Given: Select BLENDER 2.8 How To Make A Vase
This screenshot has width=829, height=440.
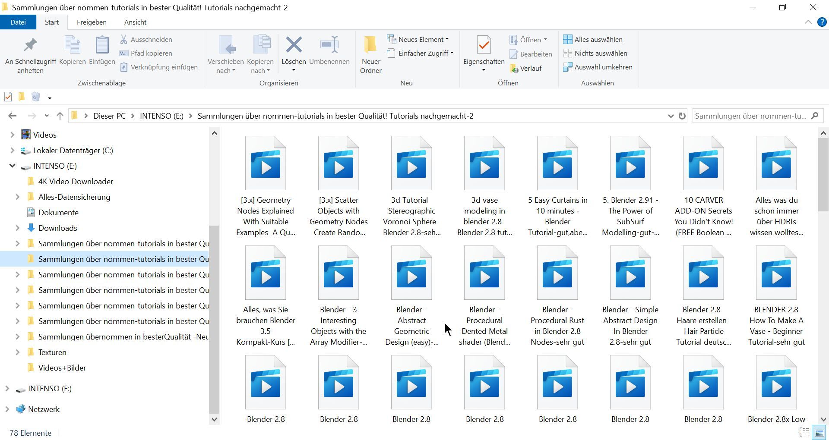Looking at the screenshot, I should click(x=776, y=296).
